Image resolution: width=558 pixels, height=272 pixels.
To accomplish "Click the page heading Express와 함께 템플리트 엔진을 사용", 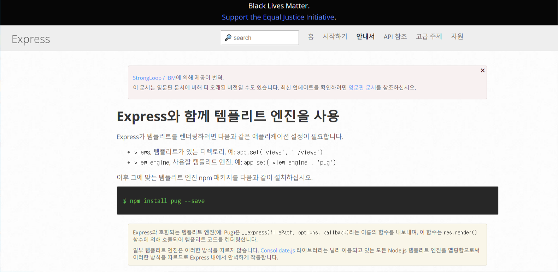I will 228,116.
